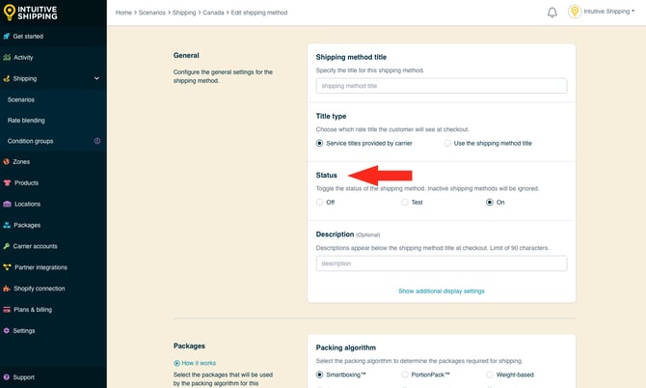Image resolution: width=646 pixels, height=388 pixels.
Task: Click the Get started rocket icon
Action: (x=6, y=37)
